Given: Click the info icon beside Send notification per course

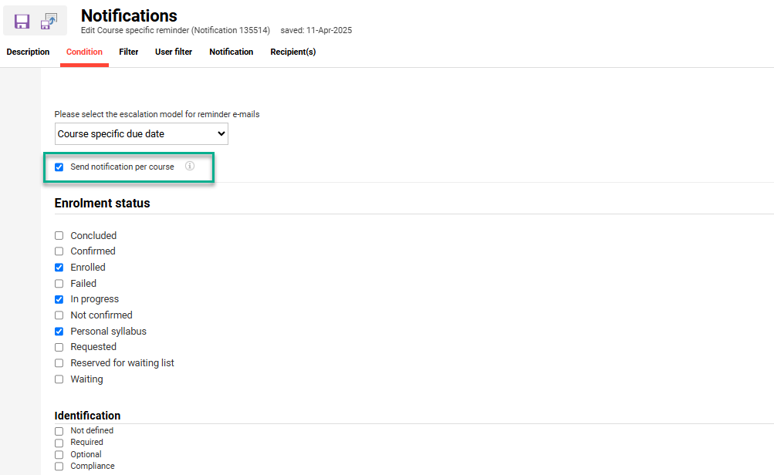Looking at the screenshot, I should (189, 166).
